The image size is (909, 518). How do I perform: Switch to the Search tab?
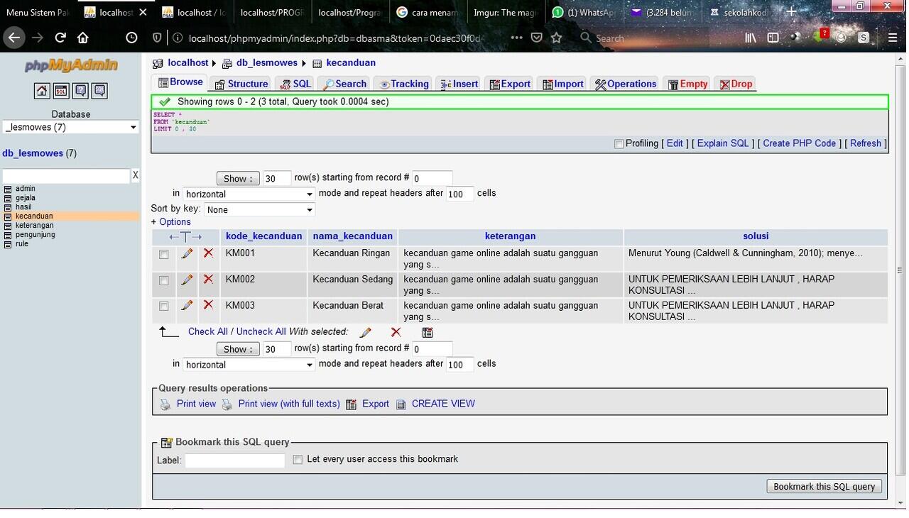point(344,84)
